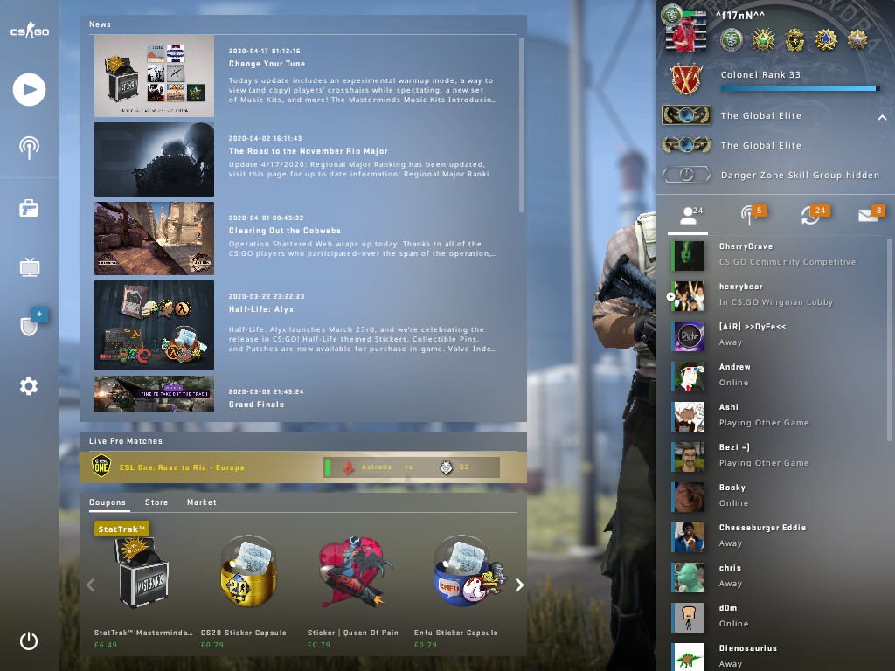Image resolution: width=895 pixels, height=671 pixels.
Task: Click the friends list scrollbar
Action: 889,340
